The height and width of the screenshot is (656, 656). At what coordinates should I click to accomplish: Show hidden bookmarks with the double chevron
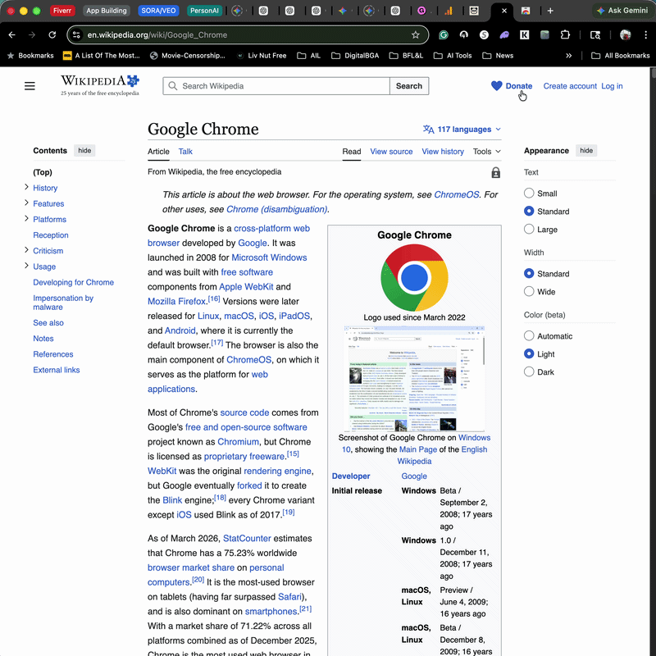pyautogui.click(x=568, y=56)
